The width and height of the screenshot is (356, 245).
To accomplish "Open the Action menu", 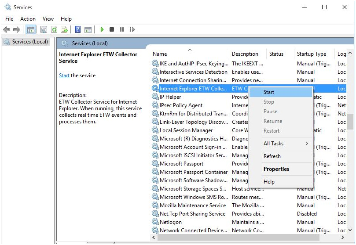I will (x=28, y=19).
